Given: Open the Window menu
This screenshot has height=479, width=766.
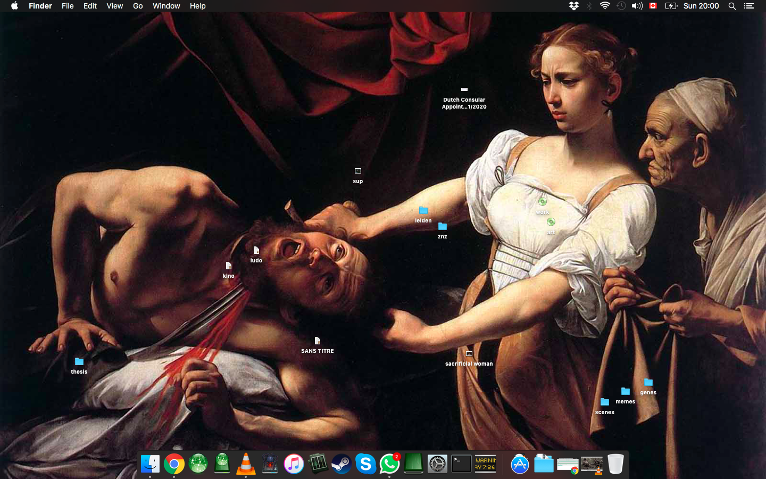Looking at the screenshot, I should [166, 6].
